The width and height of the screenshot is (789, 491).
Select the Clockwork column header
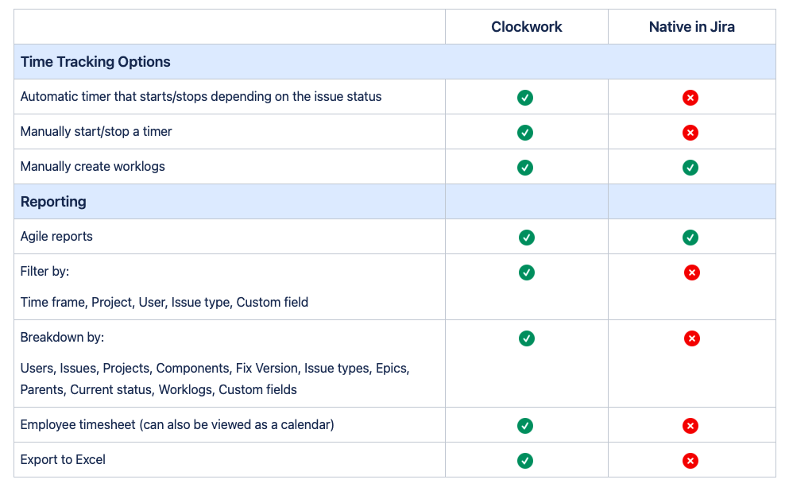[x=526, y=27]
